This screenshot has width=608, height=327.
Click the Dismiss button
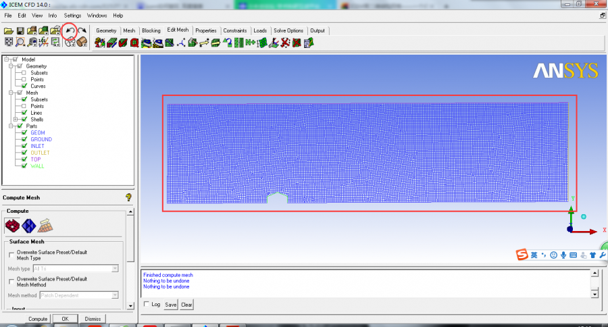(93, 319)
